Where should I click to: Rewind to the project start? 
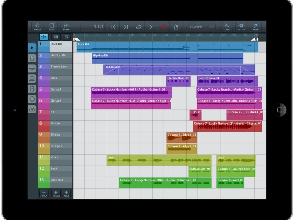point(114,27)
